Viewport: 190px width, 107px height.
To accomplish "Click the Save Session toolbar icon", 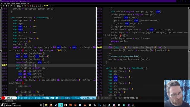I will tap(36, 6).
